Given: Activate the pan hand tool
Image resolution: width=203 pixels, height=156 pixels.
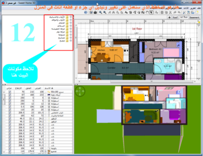Looking at the screenshot, I should click(x=147, y=13).
